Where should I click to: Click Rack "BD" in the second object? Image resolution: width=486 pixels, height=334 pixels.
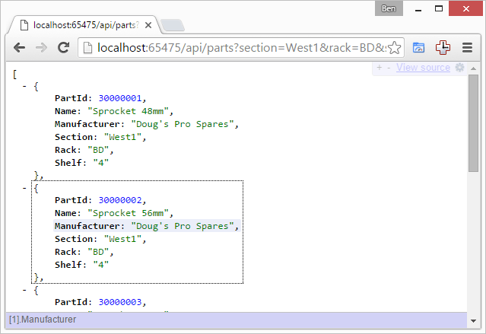(x=99, y=252)
